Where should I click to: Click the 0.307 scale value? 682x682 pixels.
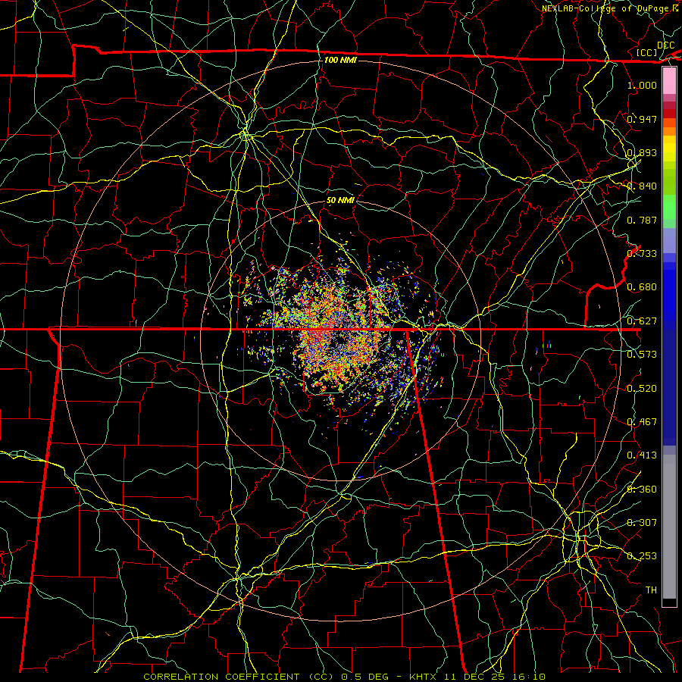[642, 523]
